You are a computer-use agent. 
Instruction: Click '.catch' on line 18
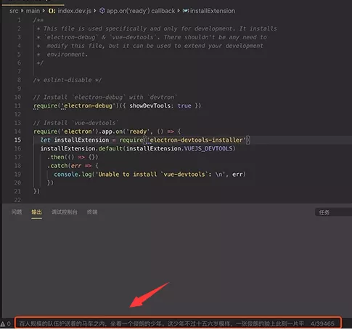[x=57, y=166]
